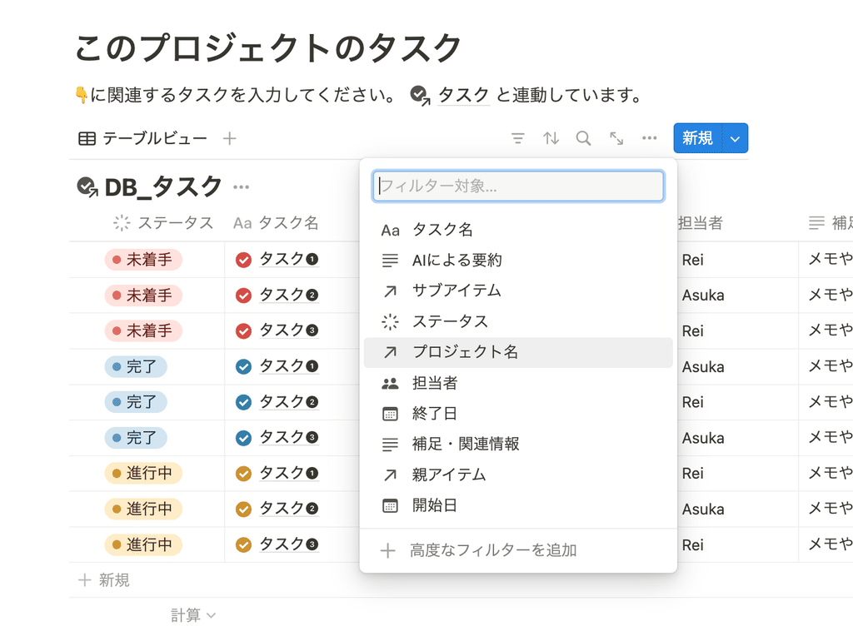
Task: Click Asuka in the second 未着手 row
Action: pos(703,296)
